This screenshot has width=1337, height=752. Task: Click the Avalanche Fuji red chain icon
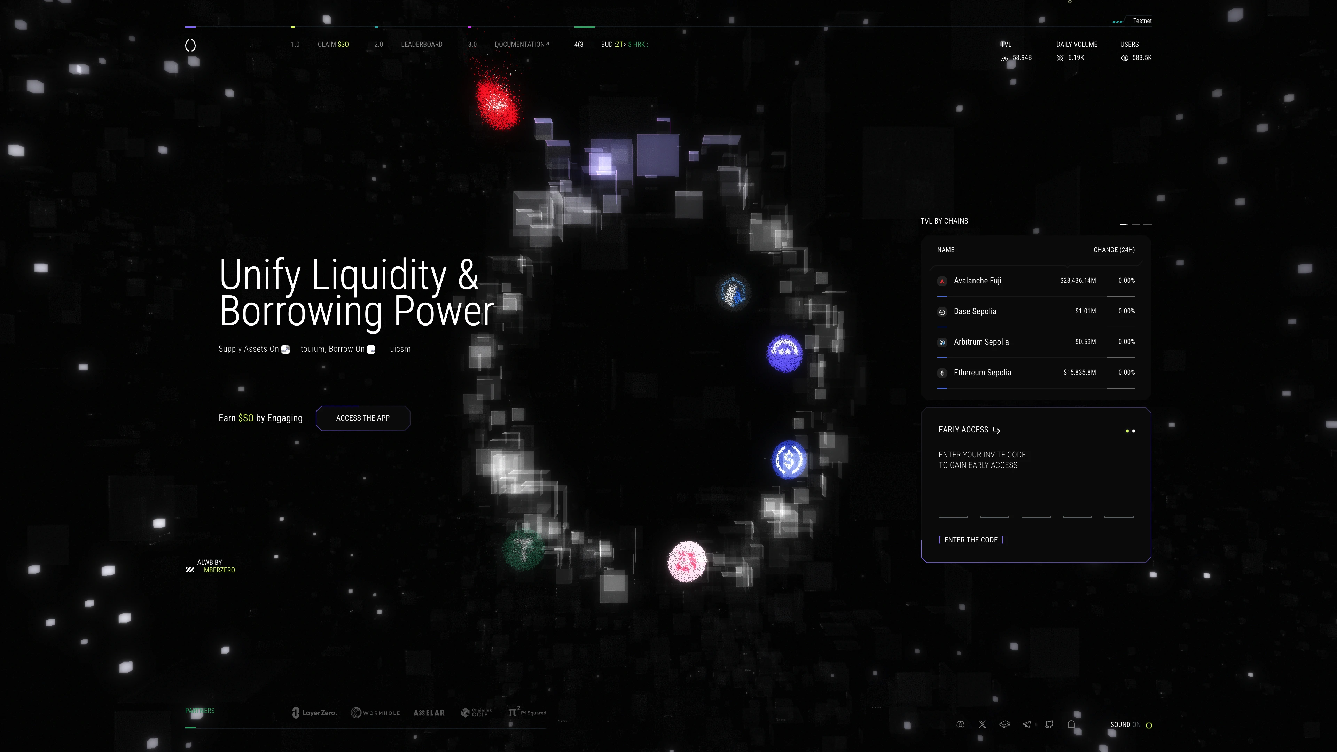942,281
